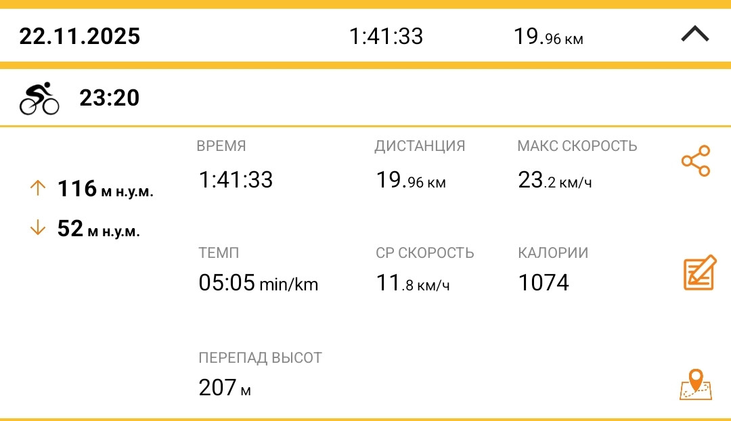The height and width of the screenshot is (421, 731).
Task: Tap the orange descent arrow icon
Action: [38, 228]
